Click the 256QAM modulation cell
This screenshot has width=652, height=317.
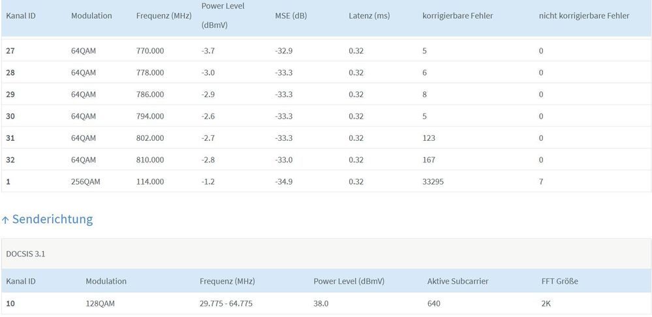(85, 181)
